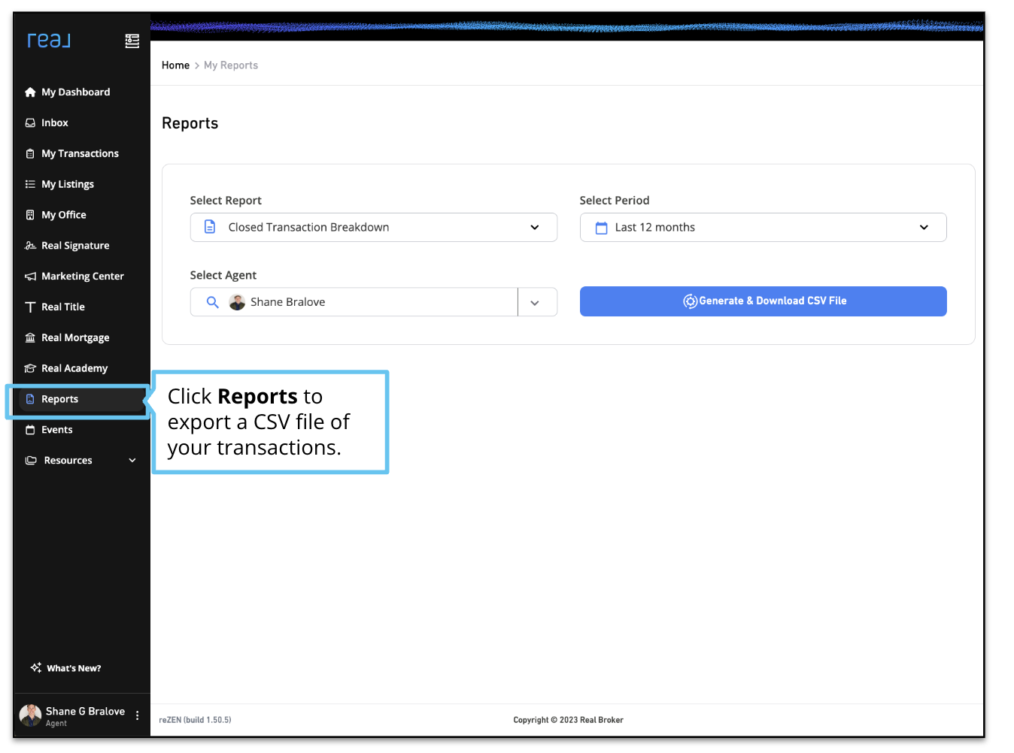The height and width of the screenshot is (753, 1014).
Task: Click the home icon beside My Dashboard
Action: tap(30, 92)
